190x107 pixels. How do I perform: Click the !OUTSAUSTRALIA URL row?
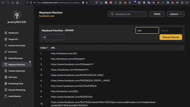74,86
